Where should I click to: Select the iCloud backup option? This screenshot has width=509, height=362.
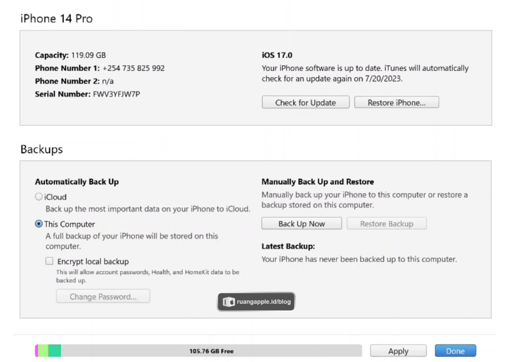click(39, 197)
